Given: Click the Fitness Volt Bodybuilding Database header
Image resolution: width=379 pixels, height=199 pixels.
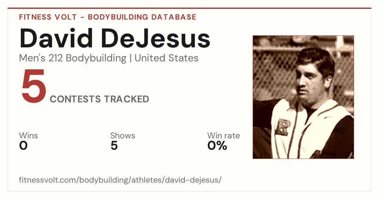Looking at the screenshot, I should tap(108, 17).
